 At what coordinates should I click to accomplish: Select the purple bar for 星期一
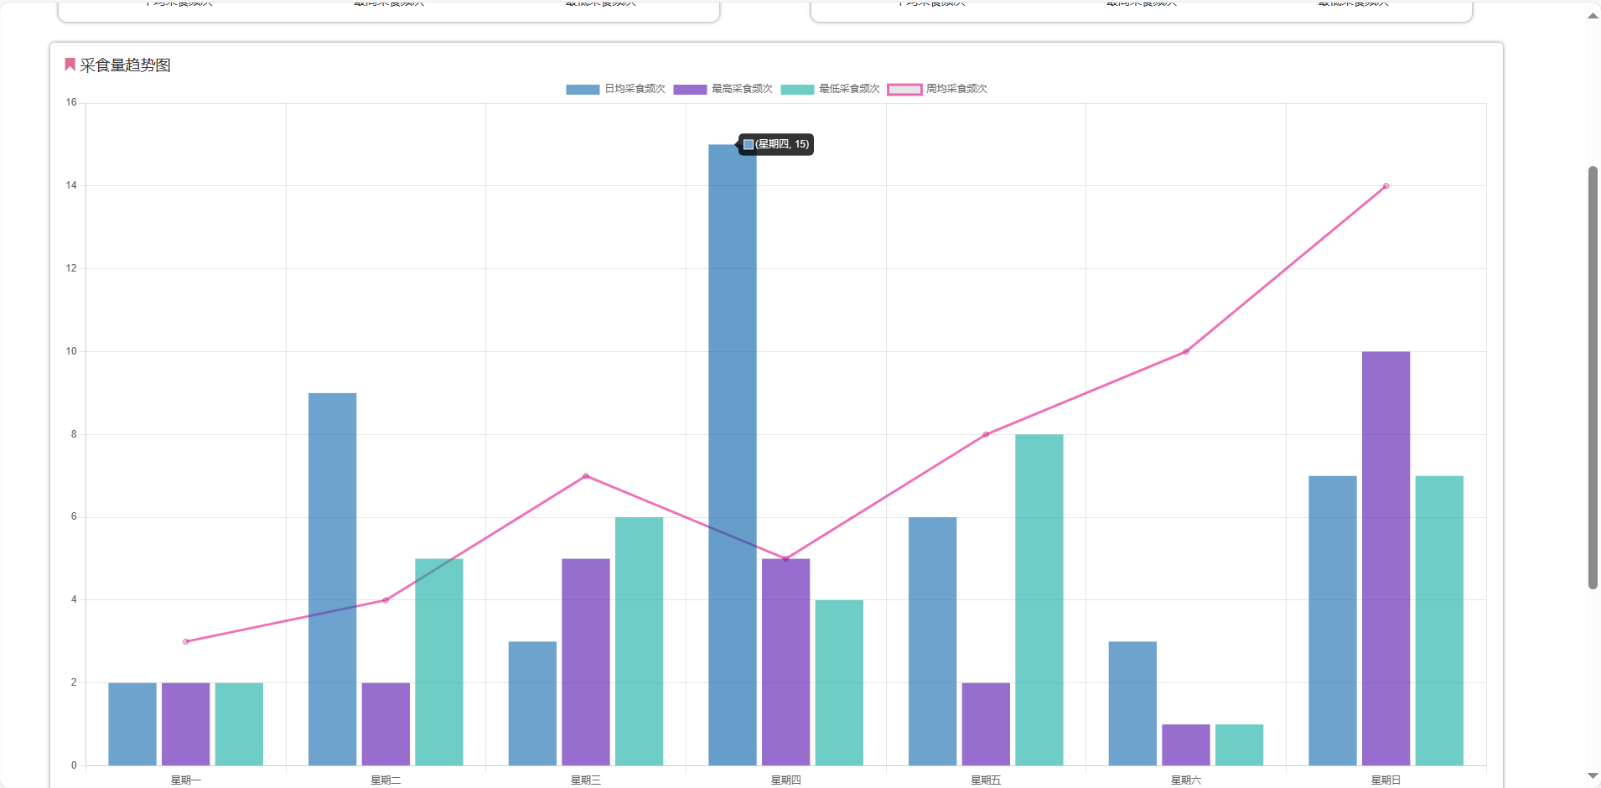185,723
